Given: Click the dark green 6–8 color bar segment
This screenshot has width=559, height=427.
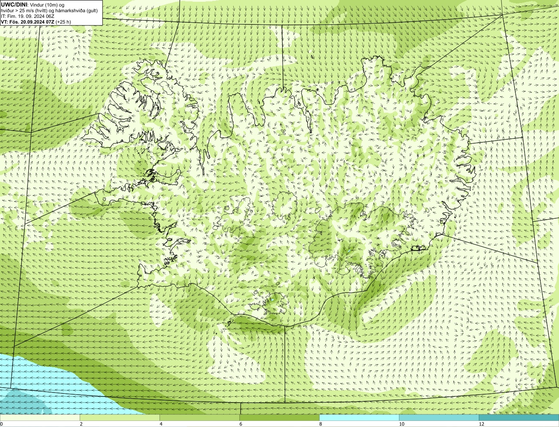Looking at the screenshot, I should coord(280,417).
